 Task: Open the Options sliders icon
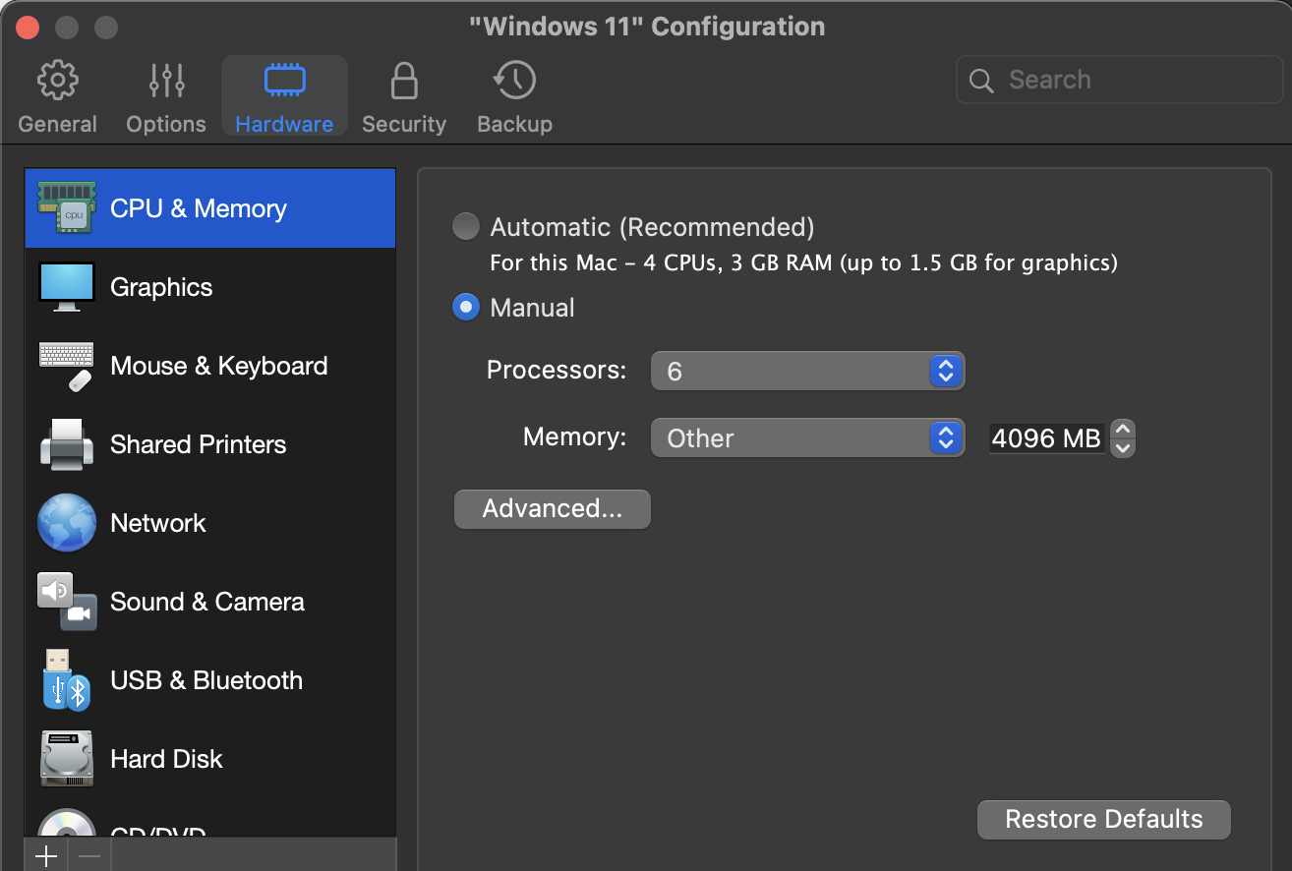click(166, 81)
